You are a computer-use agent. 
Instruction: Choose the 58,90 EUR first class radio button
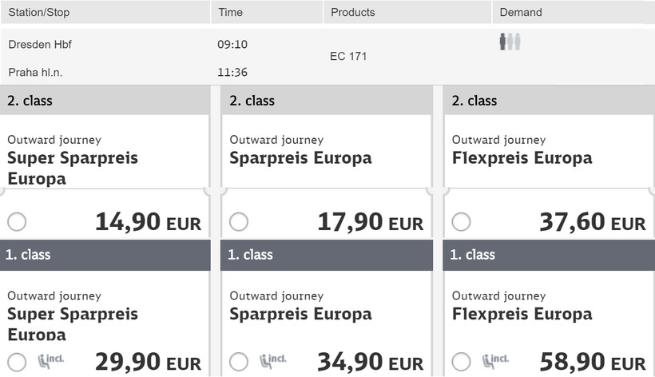[461, 361]
